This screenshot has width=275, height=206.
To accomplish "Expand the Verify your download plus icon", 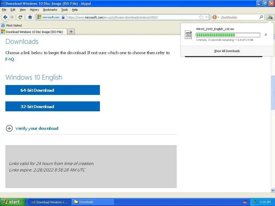I will point(9,128).
